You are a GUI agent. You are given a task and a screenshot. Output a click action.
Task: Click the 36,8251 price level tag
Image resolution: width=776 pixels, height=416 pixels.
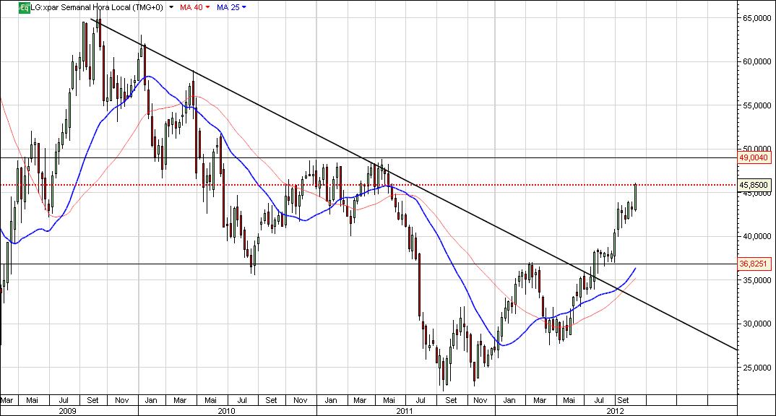tap(754, 264)
